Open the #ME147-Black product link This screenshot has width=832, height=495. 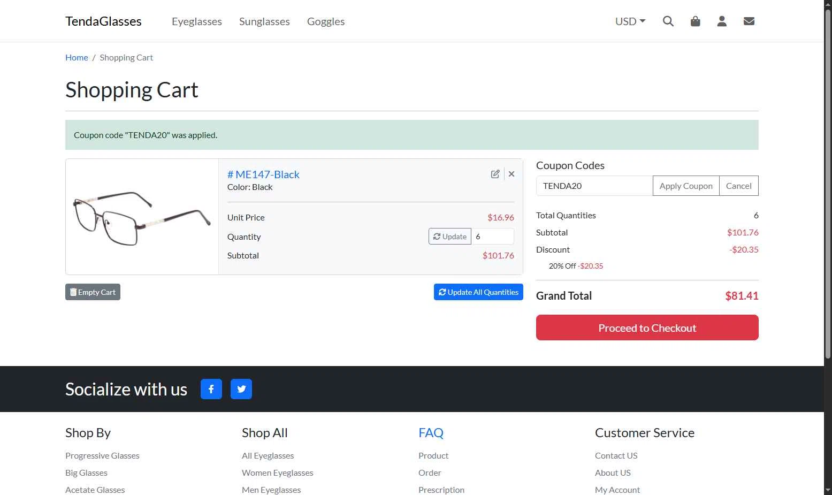click(x=263, y=174)
